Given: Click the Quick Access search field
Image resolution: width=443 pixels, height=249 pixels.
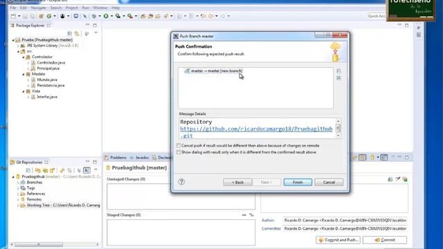Looking at the screenshot, I should (377, 16).
